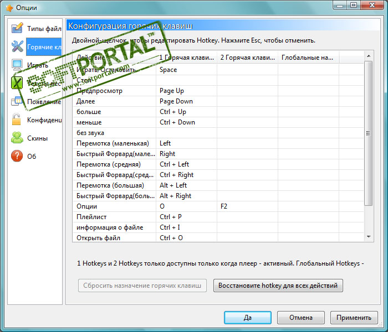Sort by 1 Горячая клави column header
The image size is (388, 332).
click(187, 58)
